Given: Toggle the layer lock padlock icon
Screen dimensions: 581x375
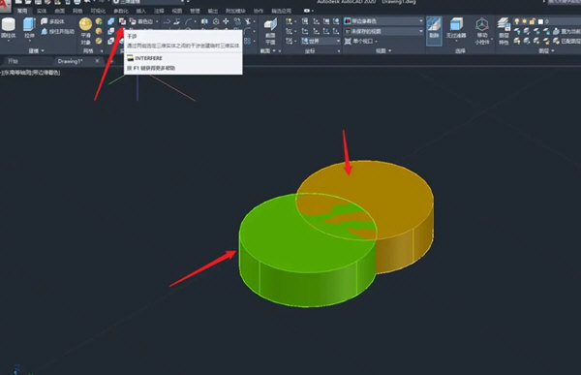Looking at the screenshot, I should pos(532,21).
